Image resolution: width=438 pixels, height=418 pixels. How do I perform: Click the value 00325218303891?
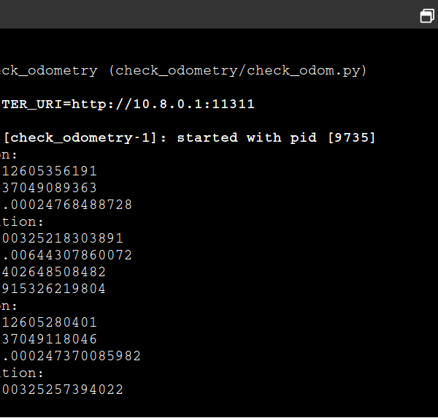point(63,238)
